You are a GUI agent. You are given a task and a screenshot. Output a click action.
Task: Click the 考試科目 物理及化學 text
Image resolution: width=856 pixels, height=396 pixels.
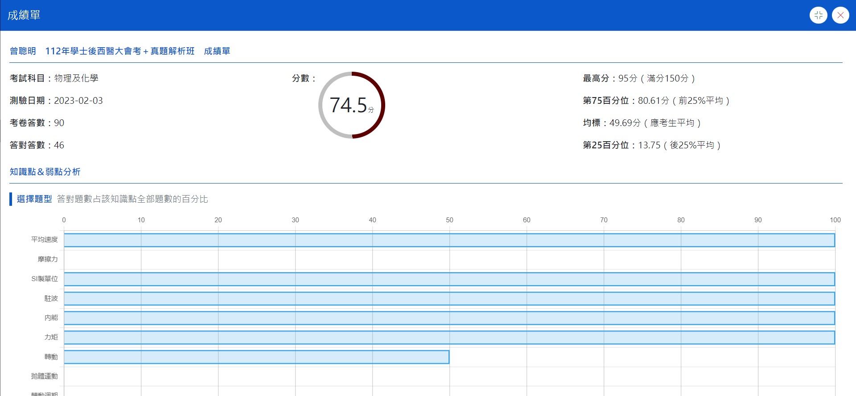tap(54, 78)
